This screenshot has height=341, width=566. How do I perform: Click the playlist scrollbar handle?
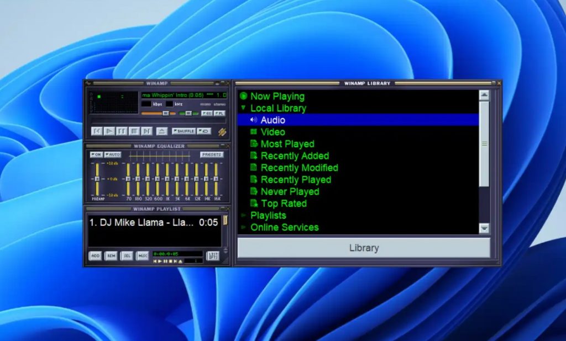(x=226, y=220)
